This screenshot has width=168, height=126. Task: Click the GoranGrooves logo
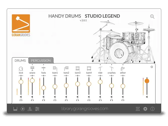[x=21, y=25]
